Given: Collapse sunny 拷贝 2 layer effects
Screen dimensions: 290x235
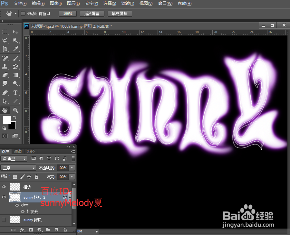Looking at the screenshot, I should point(70,197).
